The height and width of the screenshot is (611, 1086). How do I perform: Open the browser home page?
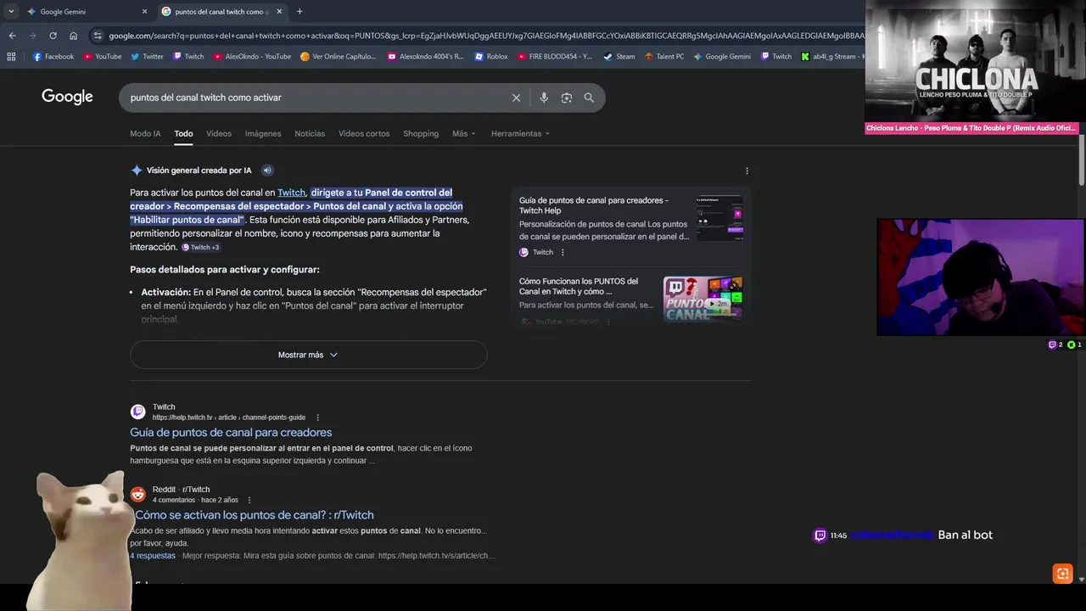(x=73, y=36)
